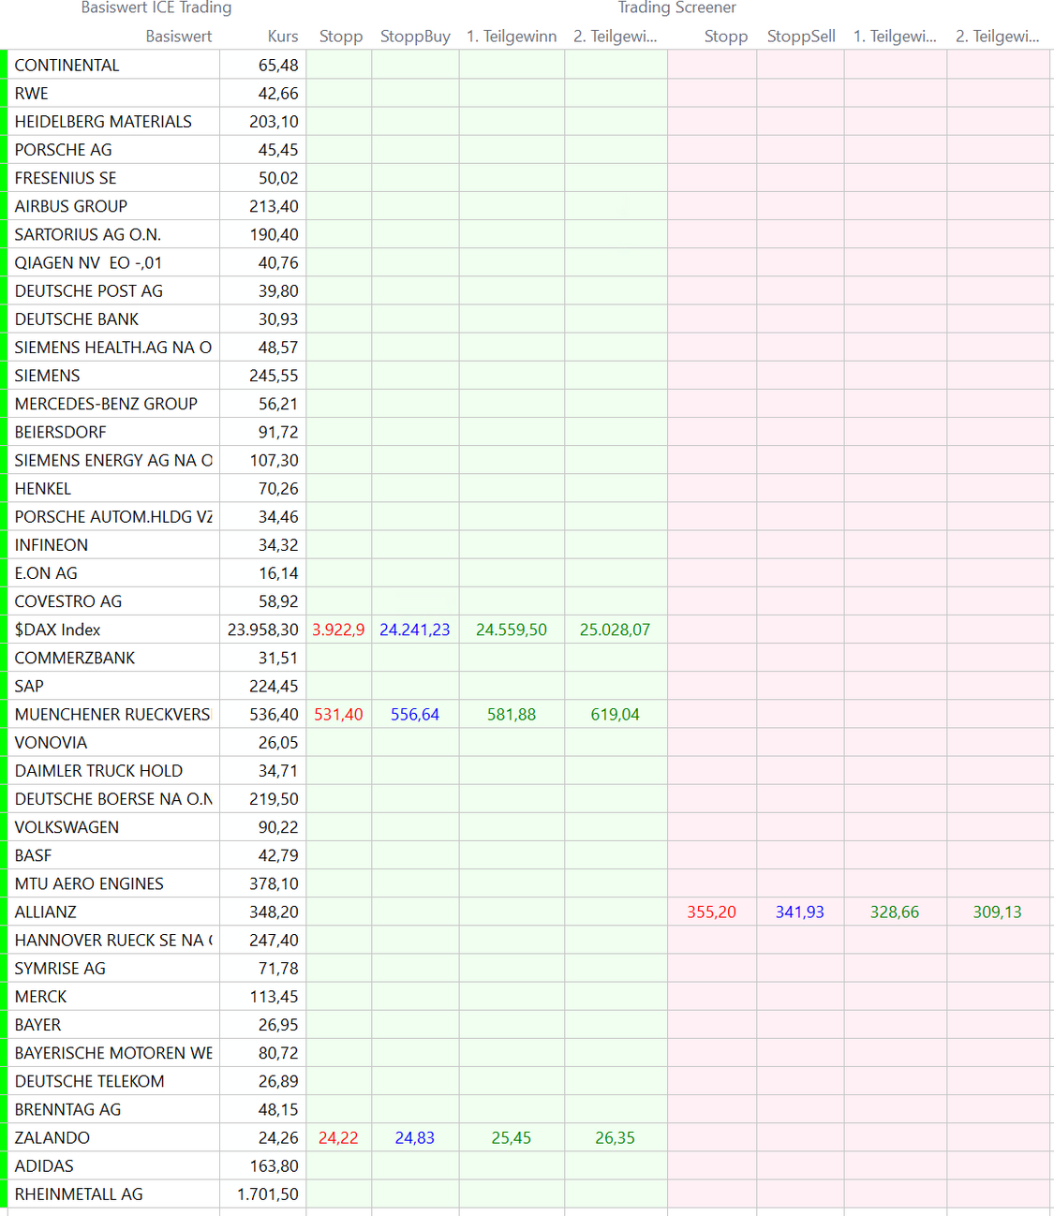This screenshot has height=1216, width=1054.
Task: Click ZALANDO StoppBuy value 24,83
Action: [x=414, y=1137]
